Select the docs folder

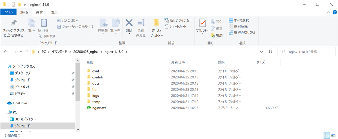[x=96, y=83]
